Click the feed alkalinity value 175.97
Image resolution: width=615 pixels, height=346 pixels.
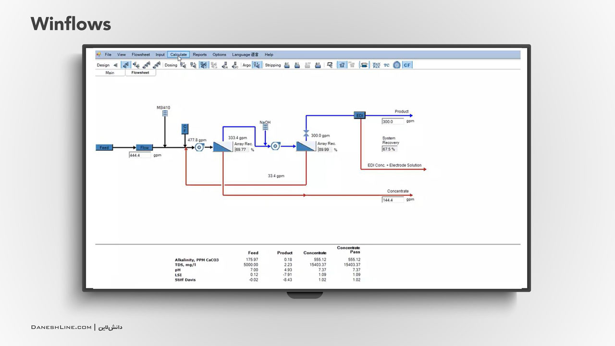(x=252, y=259)
